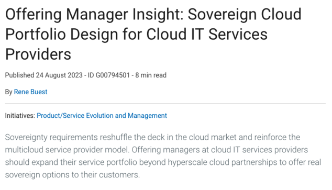Open author Rene Buest's profile link

click(30, 92)
